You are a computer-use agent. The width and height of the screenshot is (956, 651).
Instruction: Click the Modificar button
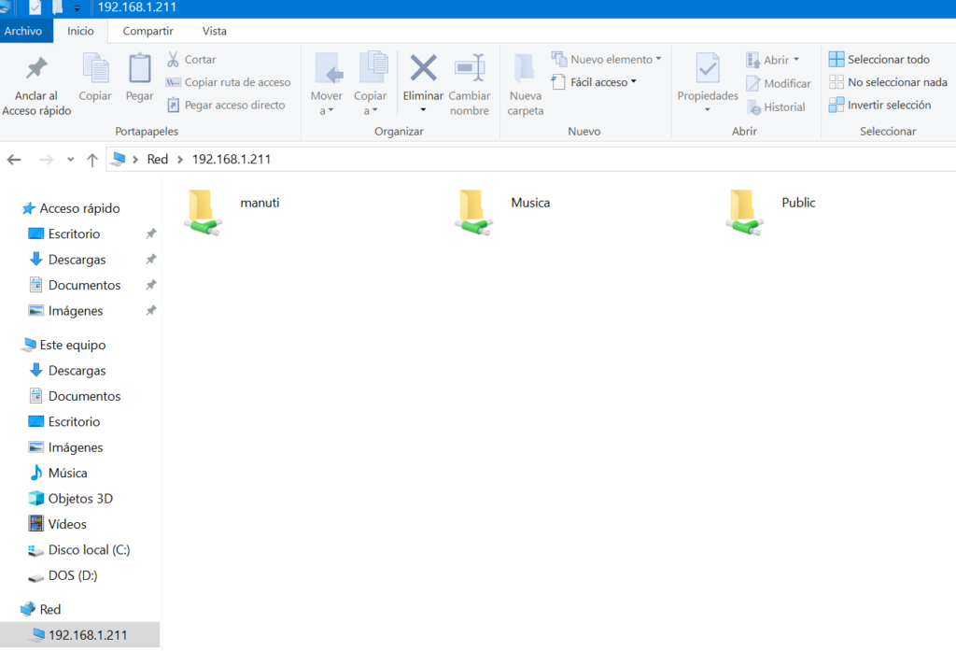tap(779, 83)
